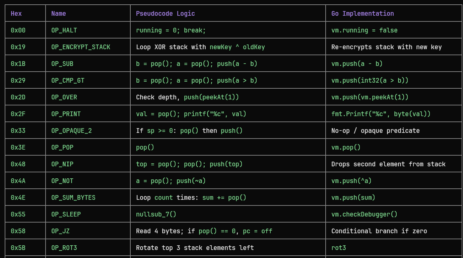Click the 'fmt.Printf("%c", byte(val))' cell
Screen dimensions: 463x258
394,114
